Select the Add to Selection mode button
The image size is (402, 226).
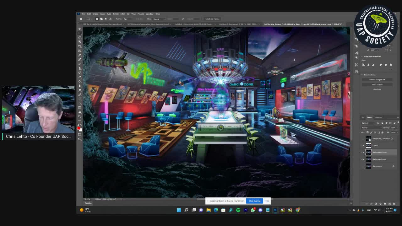pos(101,19)
